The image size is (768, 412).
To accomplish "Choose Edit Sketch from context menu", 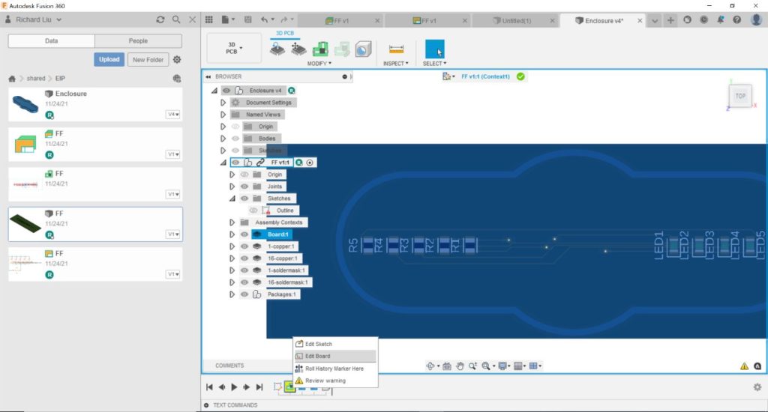I will point(318,344).
